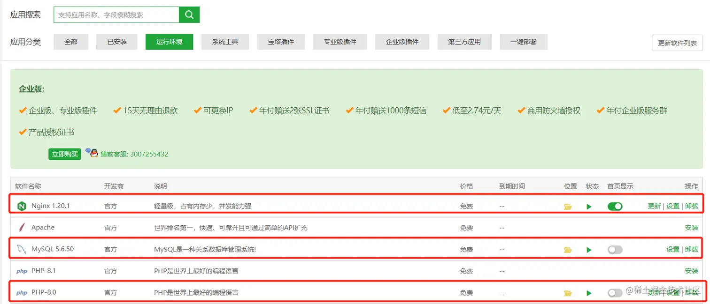Click Nginx running status play icon

pyautogui.click(x=589, y=207)
